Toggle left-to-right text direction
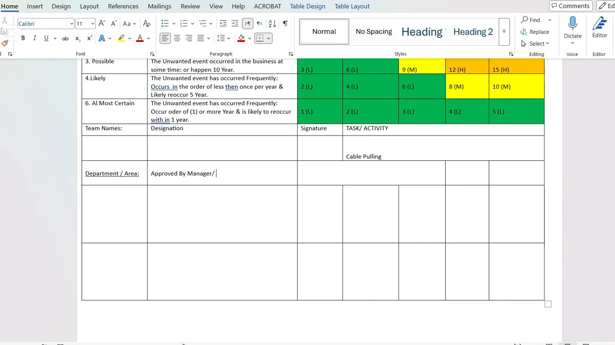This screenshot has width=615, height=345. point(247,24)
